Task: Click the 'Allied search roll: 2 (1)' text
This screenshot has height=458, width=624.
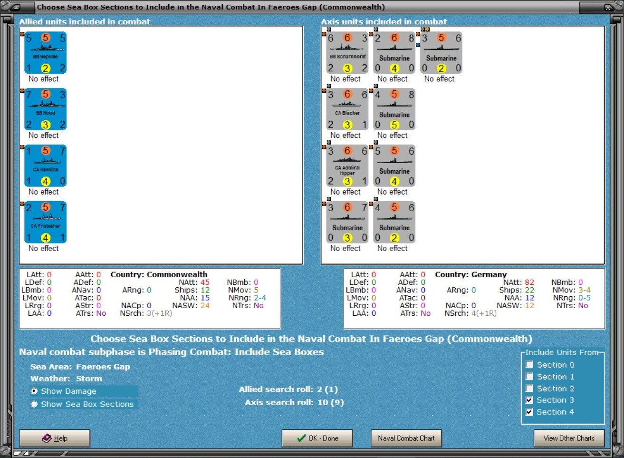Action: [288, 390]
